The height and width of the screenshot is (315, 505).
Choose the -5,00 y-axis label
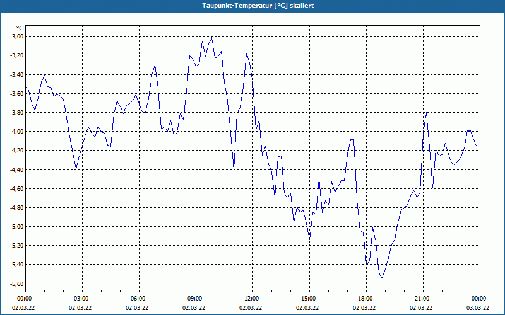pos(17,227)
